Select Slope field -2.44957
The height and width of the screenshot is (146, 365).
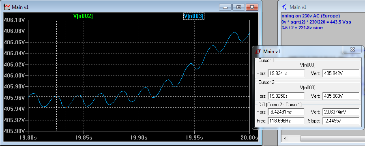point(341,121)
